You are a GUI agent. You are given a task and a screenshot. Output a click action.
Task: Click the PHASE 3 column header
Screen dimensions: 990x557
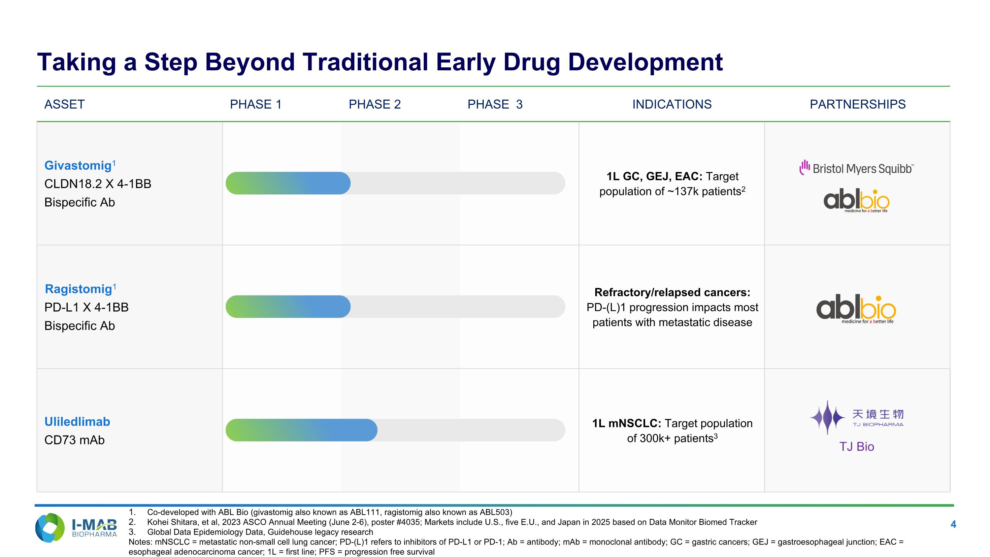coord(495,104)
